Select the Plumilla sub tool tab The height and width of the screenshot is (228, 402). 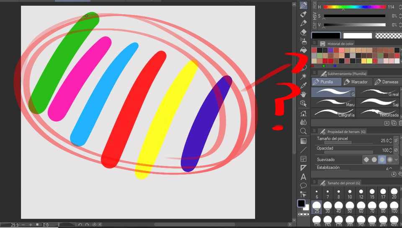326,82
